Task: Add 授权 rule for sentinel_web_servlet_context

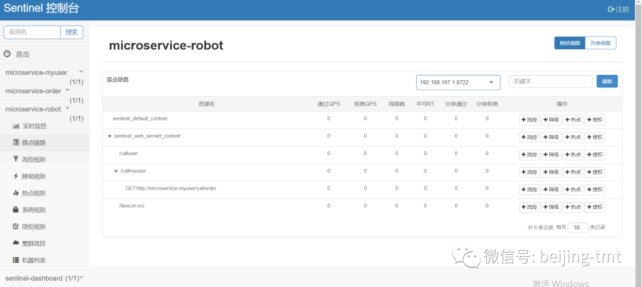Action: [594, 137]
